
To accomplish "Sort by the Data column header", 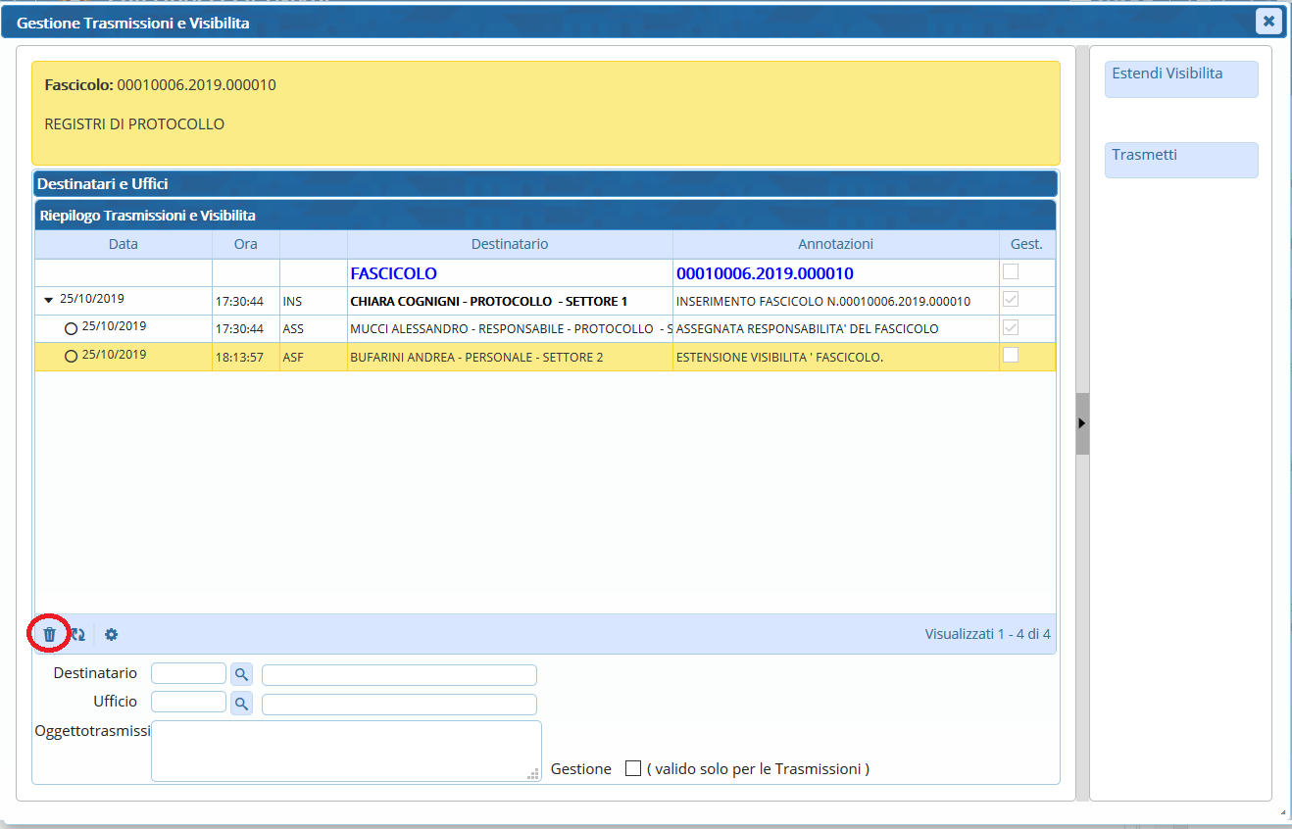I will (124, 244).
